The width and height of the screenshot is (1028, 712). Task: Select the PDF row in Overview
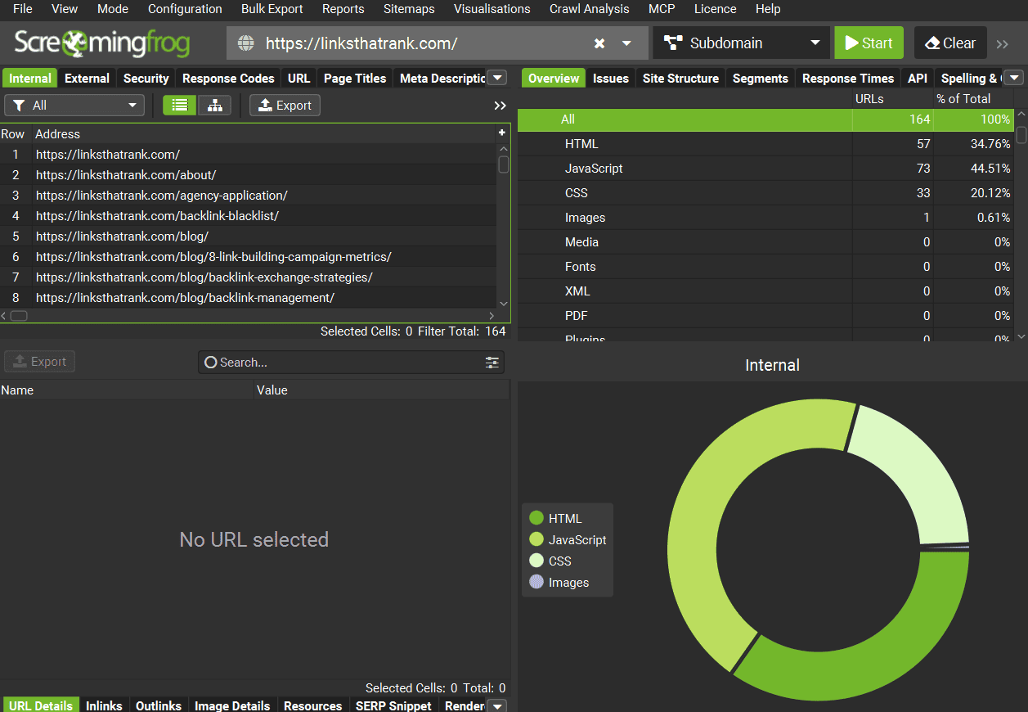(765, 316)
